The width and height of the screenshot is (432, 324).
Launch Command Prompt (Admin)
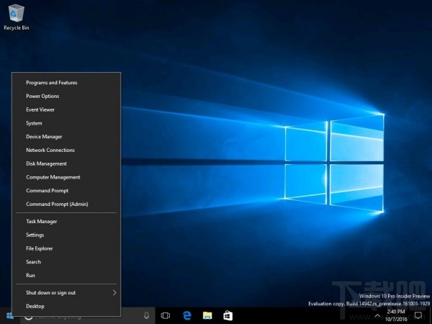(66, 204)
